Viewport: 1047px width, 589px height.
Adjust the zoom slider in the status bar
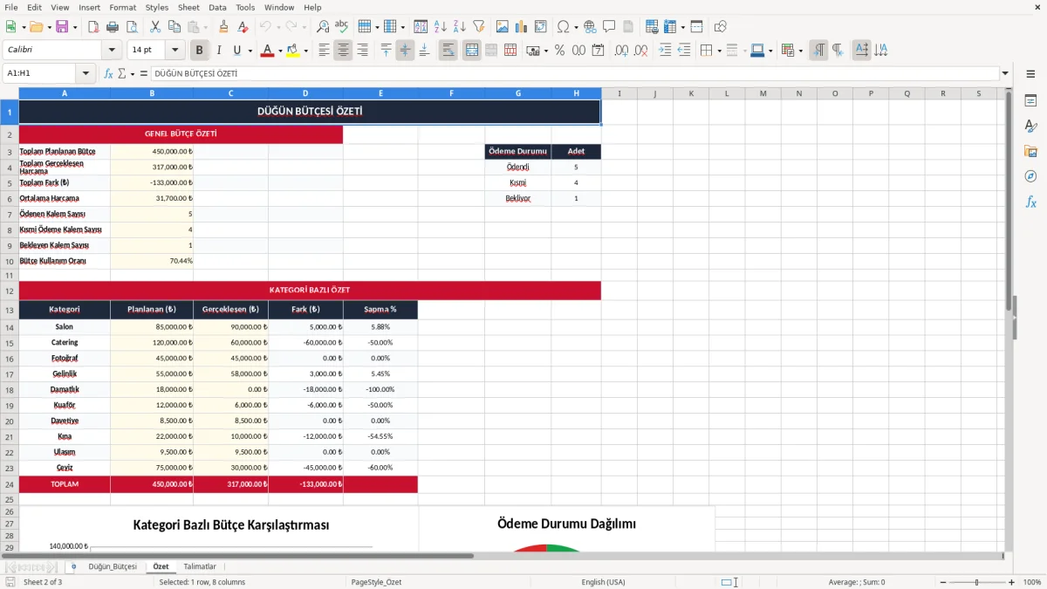(976, 582)
